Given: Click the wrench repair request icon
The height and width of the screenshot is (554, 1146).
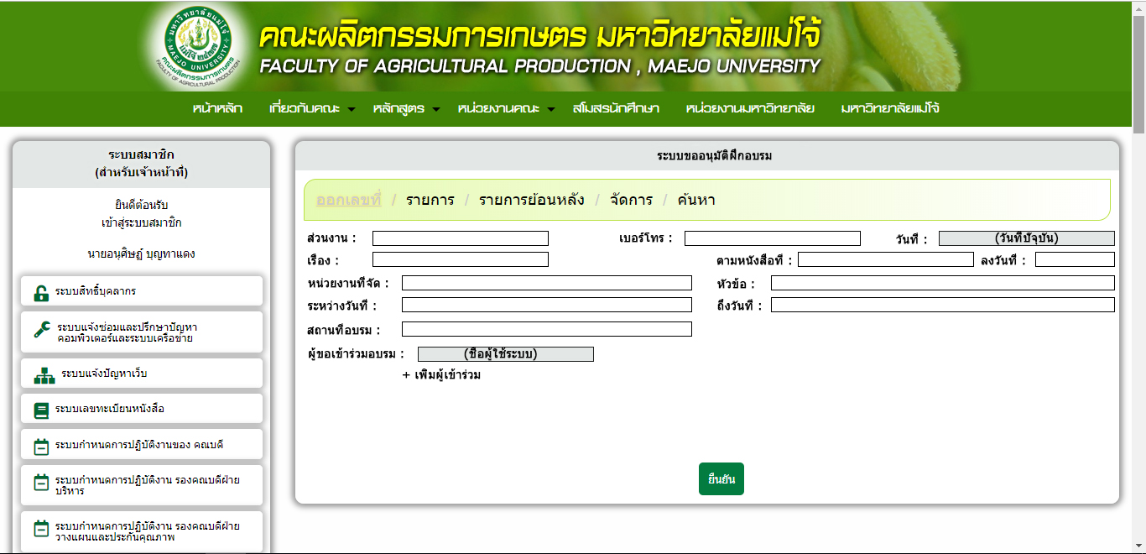Looking at the screenshot, I should [x=42, y=330].
